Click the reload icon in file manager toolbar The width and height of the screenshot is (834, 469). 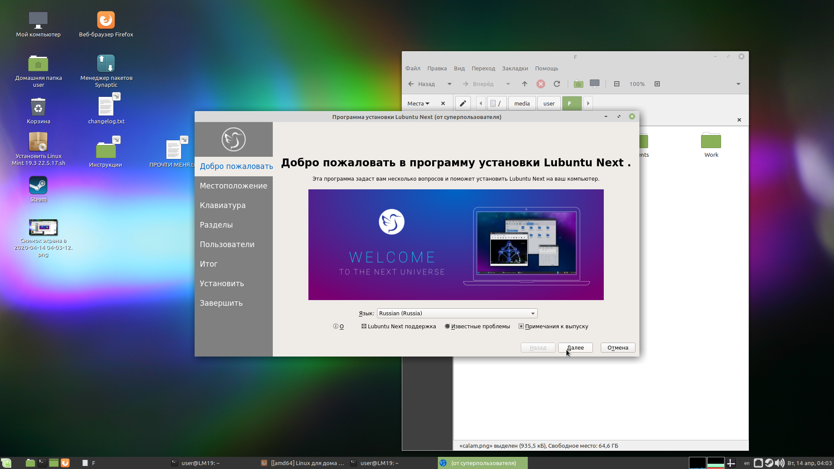click(557, 84)
